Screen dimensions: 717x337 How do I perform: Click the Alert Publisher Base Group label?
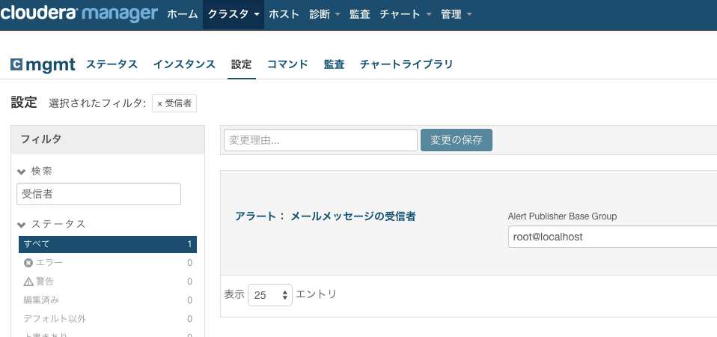pyautogui.click(x=562, y=216)
